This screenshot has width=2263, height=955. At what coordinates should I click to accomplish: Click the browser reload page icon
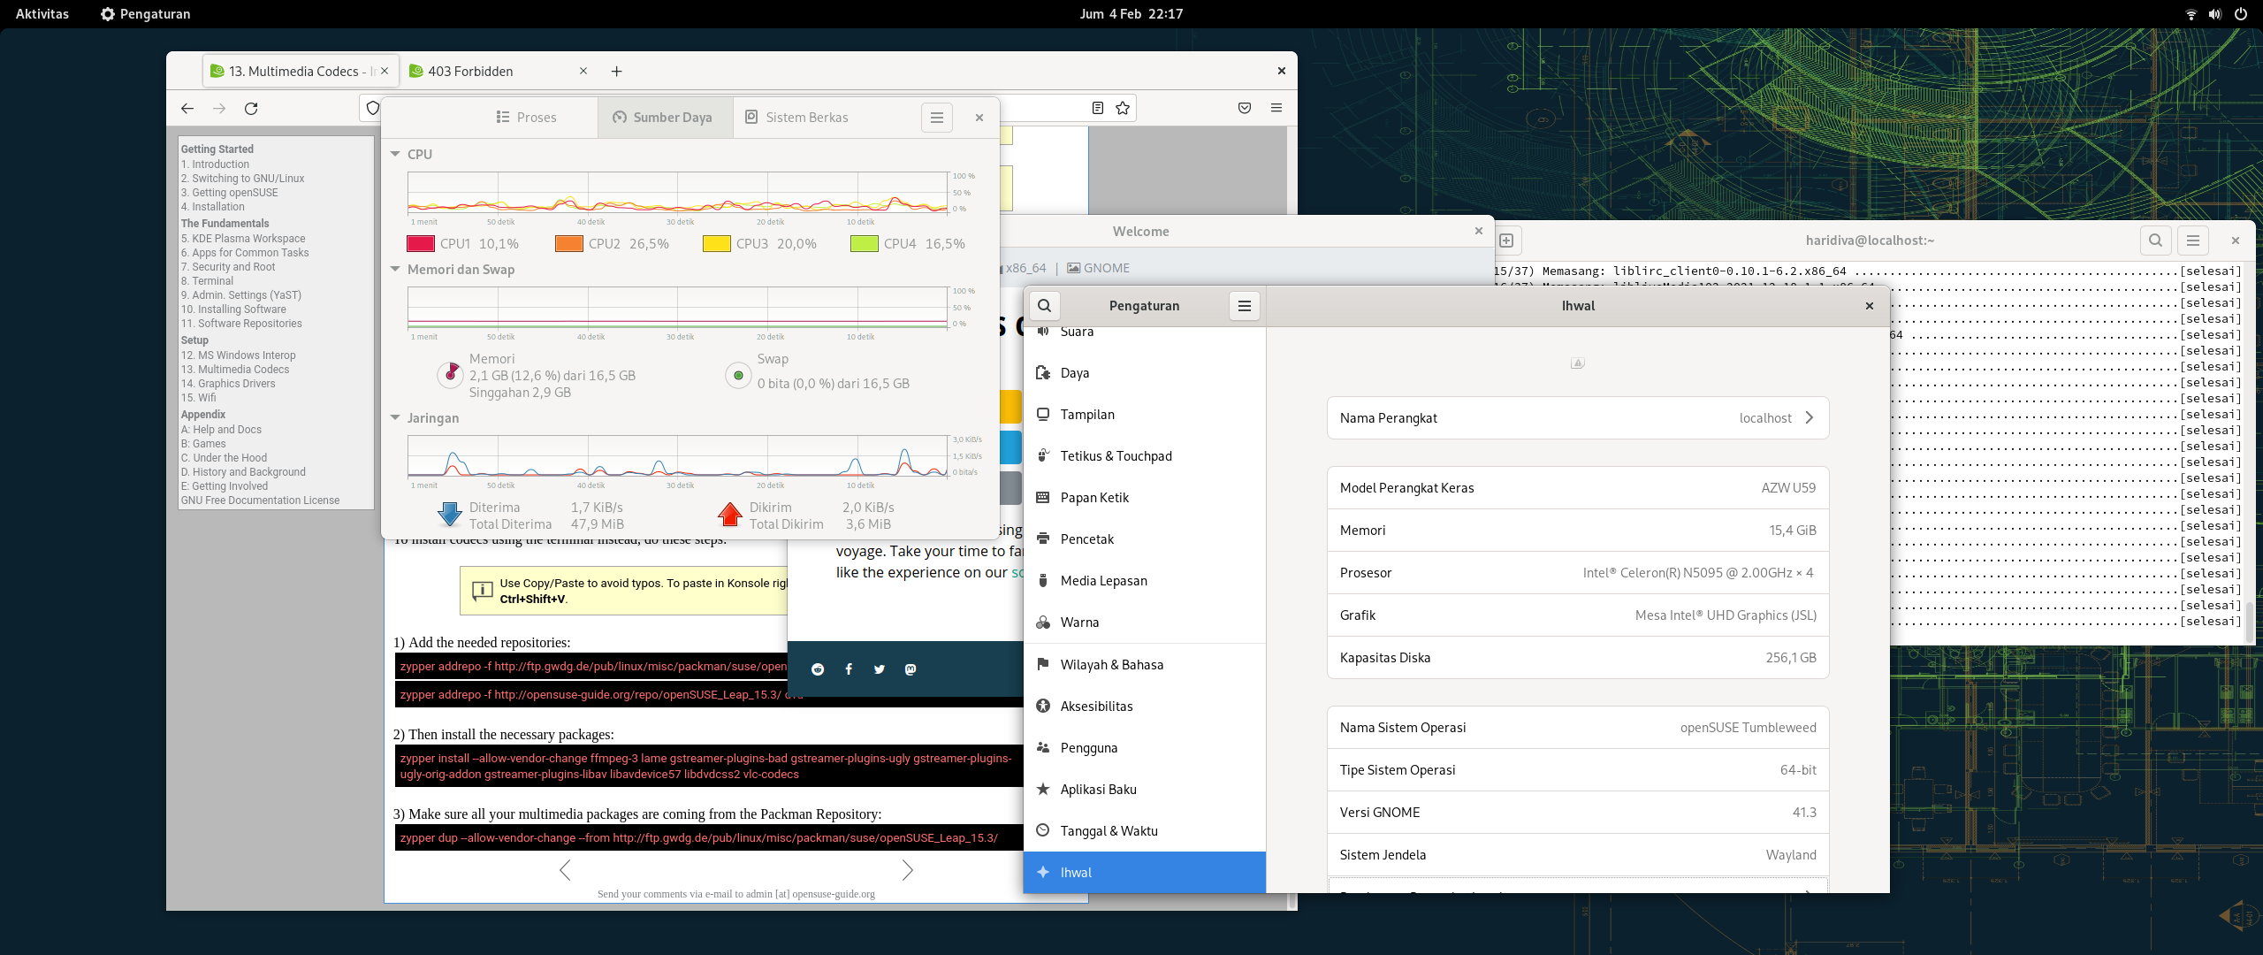pos(251,108)
